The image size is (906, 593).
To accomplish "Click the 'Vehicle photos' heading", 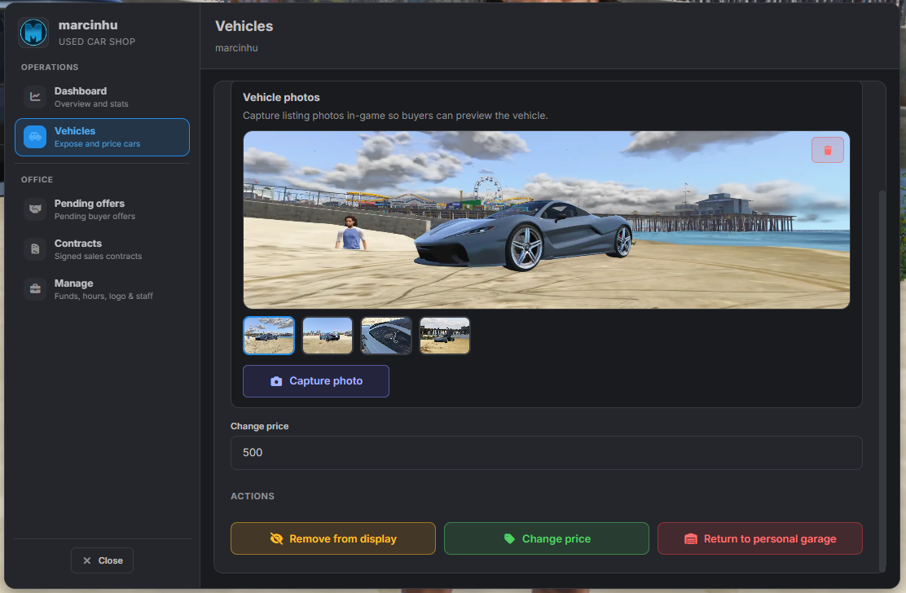I will point(281,98).
